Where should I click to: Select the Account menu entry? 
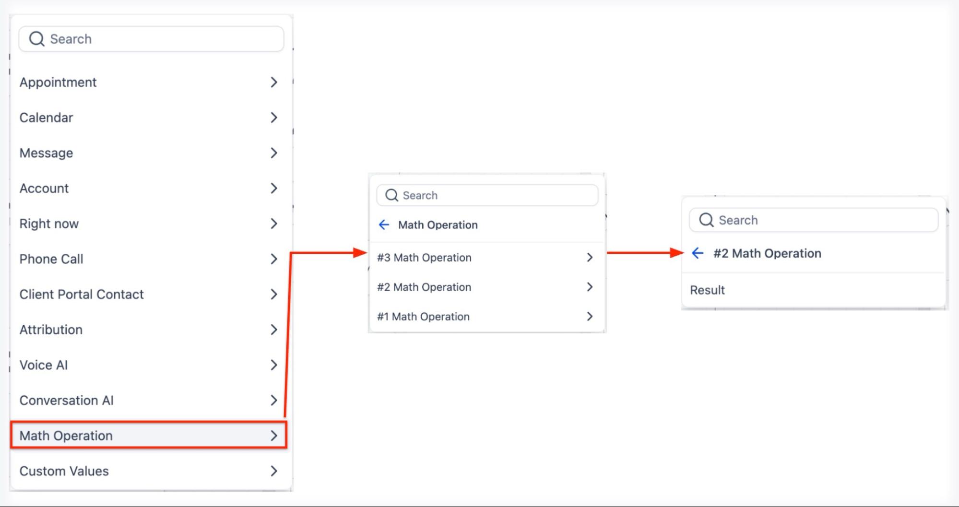tap(44, 189)
